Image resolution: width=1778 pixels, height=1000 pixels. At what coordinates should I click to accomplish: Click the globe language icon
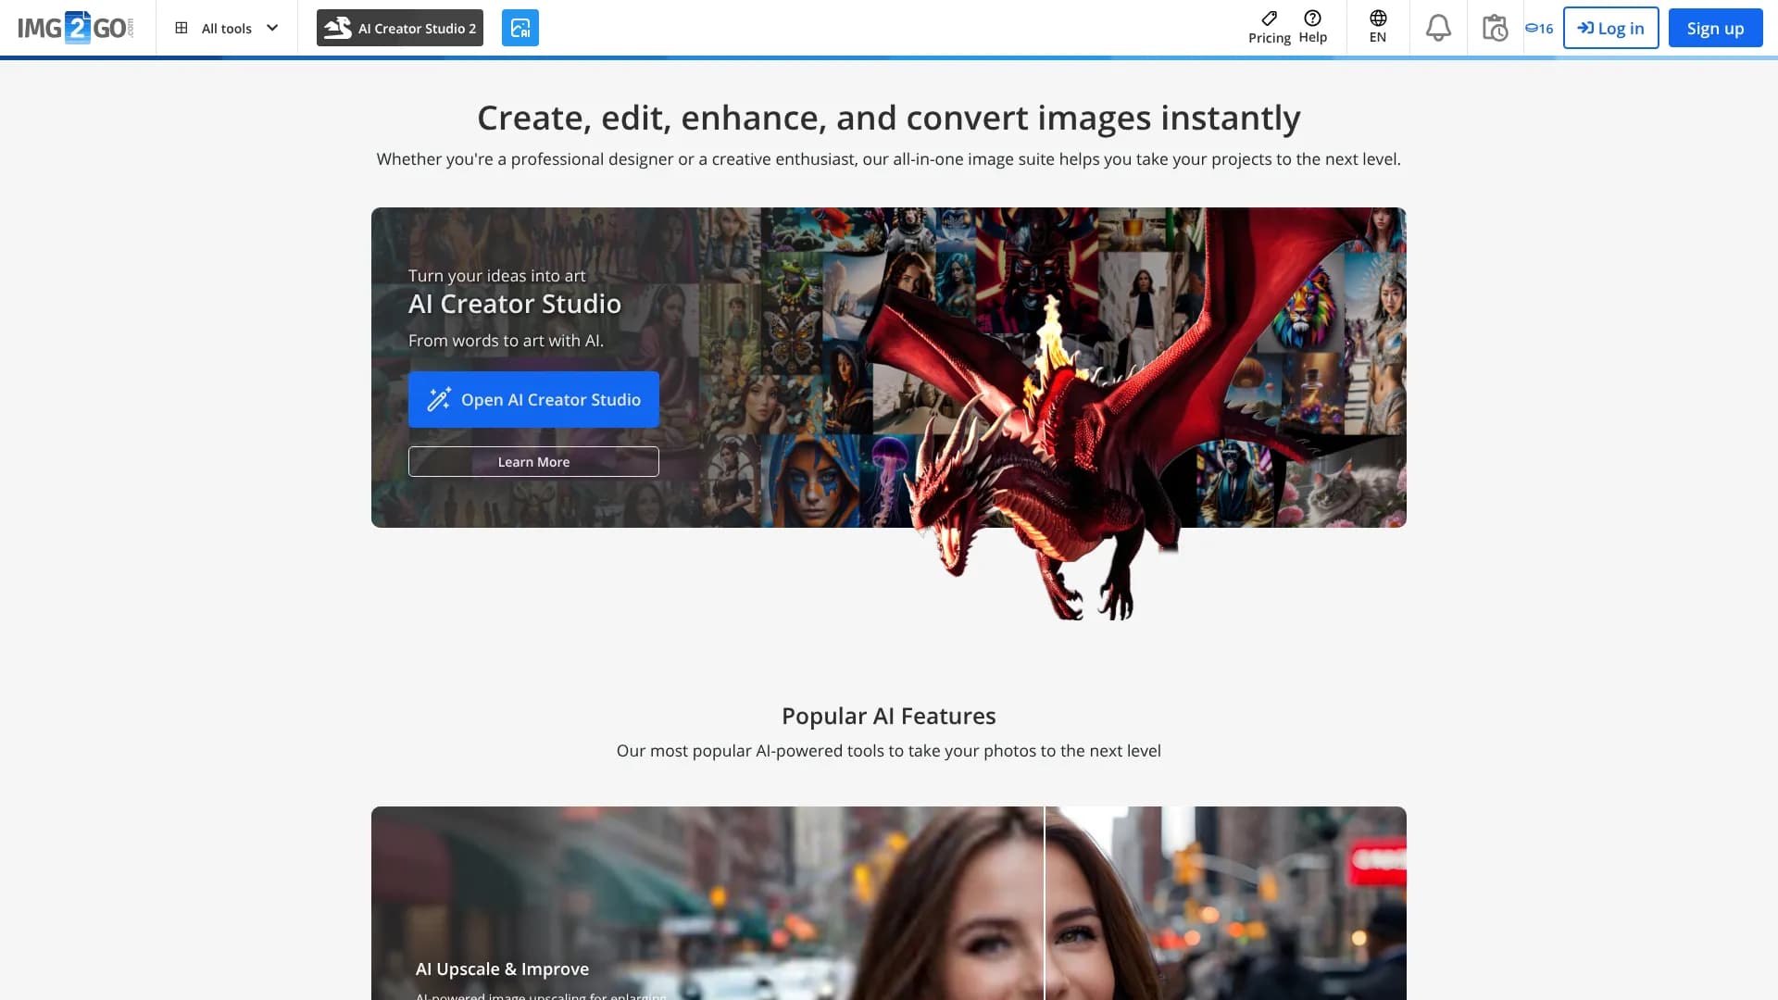tap(1377, 17)
